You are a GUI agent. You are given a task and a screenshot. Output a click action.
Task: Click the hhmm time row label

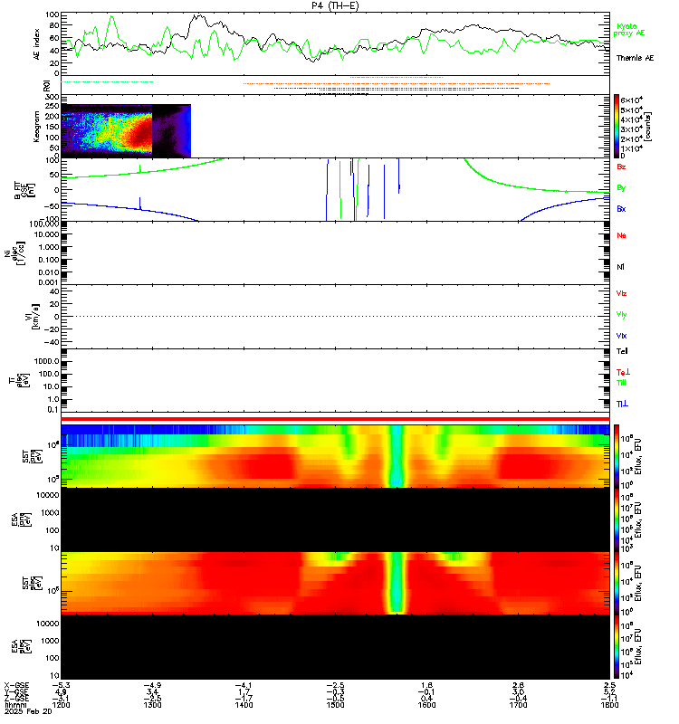coord(14,705)
